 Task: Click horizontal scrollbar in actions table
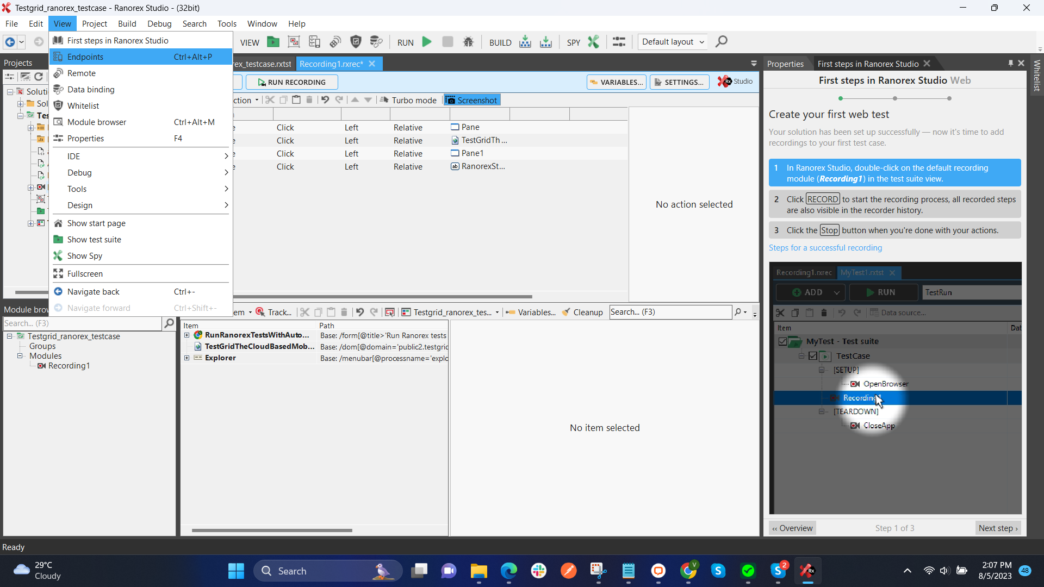click(x=382, y=297)
